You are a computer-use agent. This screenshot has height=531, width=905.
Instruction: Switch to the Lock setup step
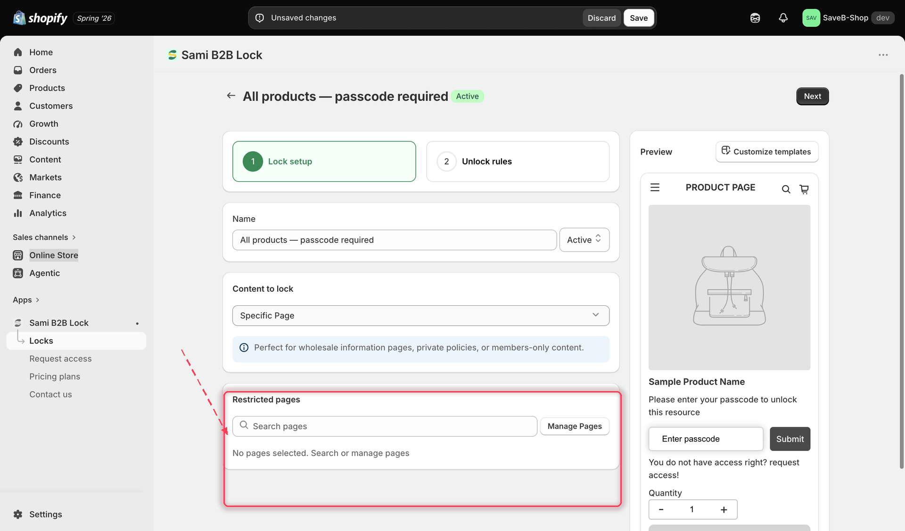324,162
